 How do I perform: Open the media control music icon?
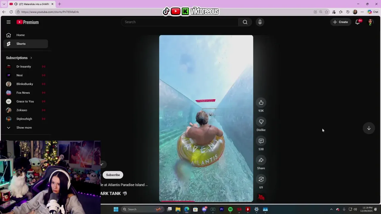click(334, 12)
